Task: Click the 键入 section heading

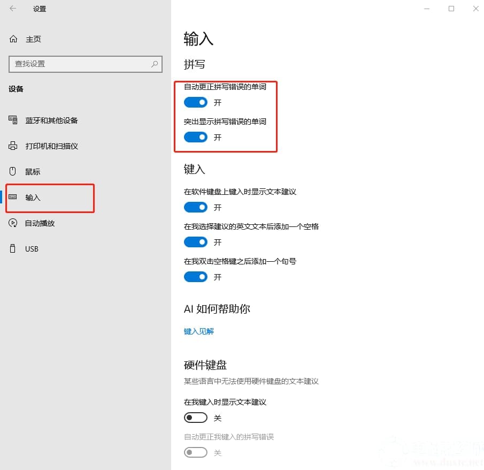Action: click(x=195, y=169)
